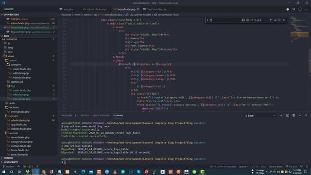
Task: Open create.blade.php under category folder
Action: click(x=22, y=69)
